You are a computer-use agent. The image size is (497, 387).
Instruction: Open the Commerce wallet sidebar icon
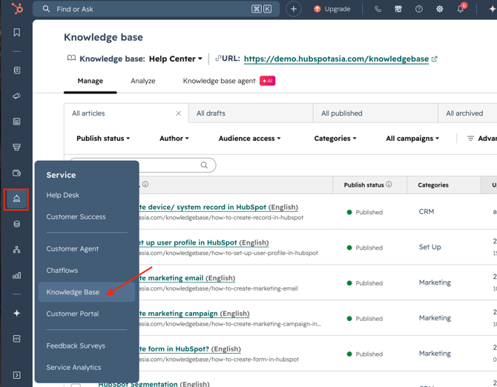[x=17, y=173]
